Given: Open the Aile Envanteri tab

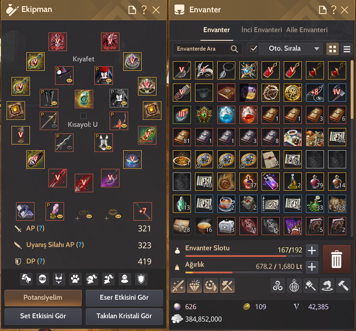Looking at the screenshot, I should tap(307, 30).
